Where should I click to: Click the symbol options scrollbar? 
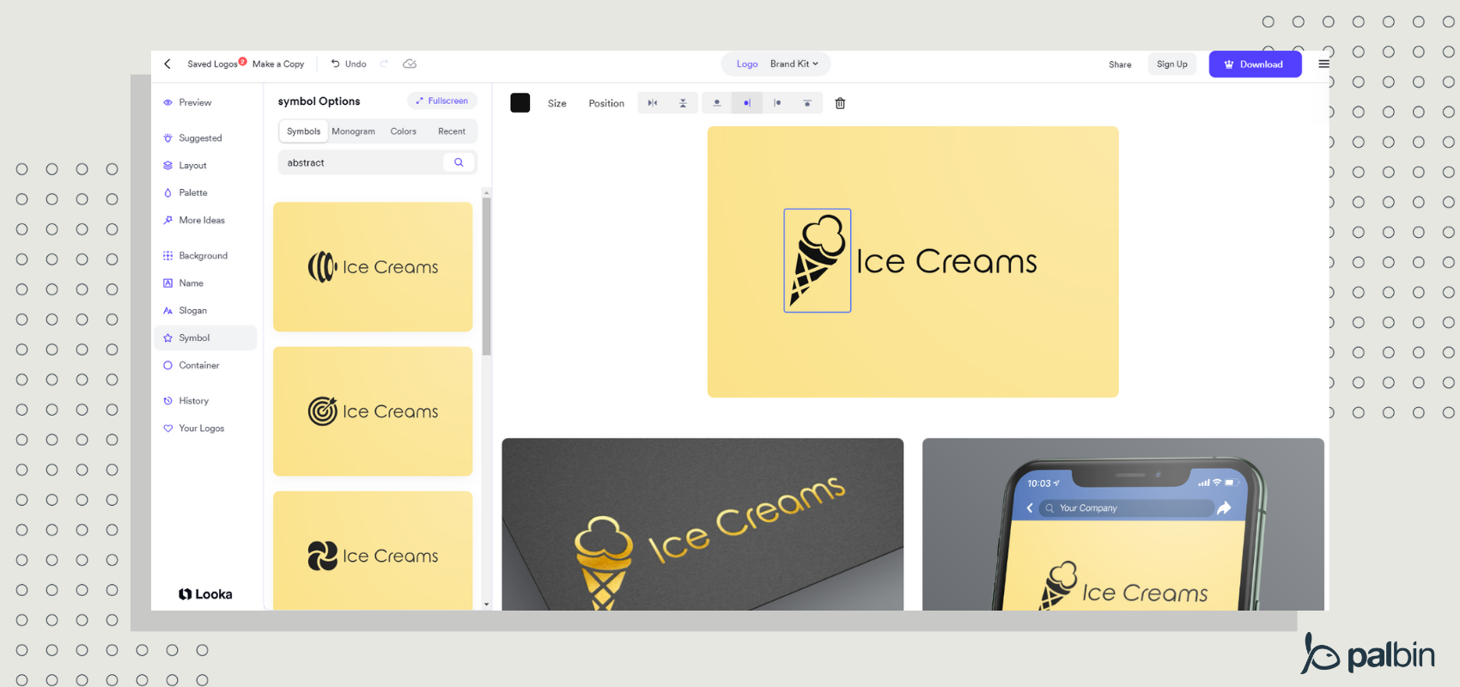point(486,277)
